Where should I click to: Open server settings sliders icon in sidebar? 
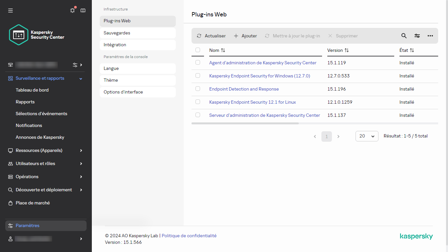[75, 65]
